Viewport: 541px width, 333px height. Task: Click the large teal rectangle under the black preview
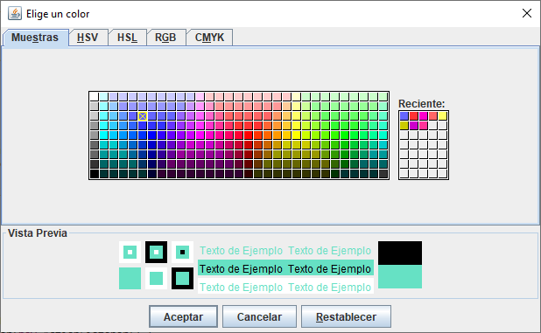(400, 276)
